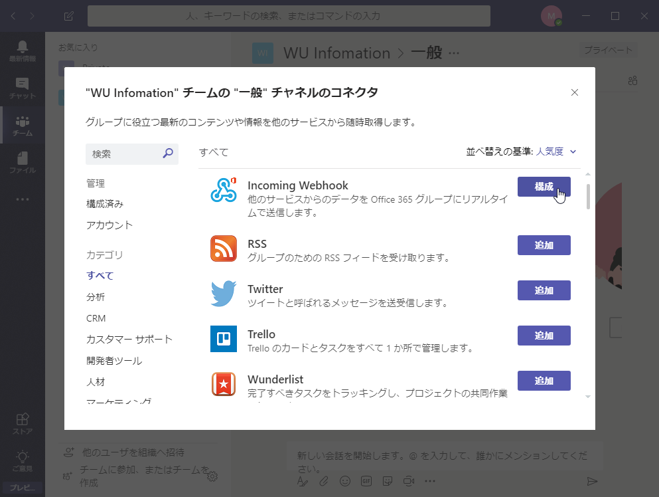Click the Wunderlist connector icon

224,384
